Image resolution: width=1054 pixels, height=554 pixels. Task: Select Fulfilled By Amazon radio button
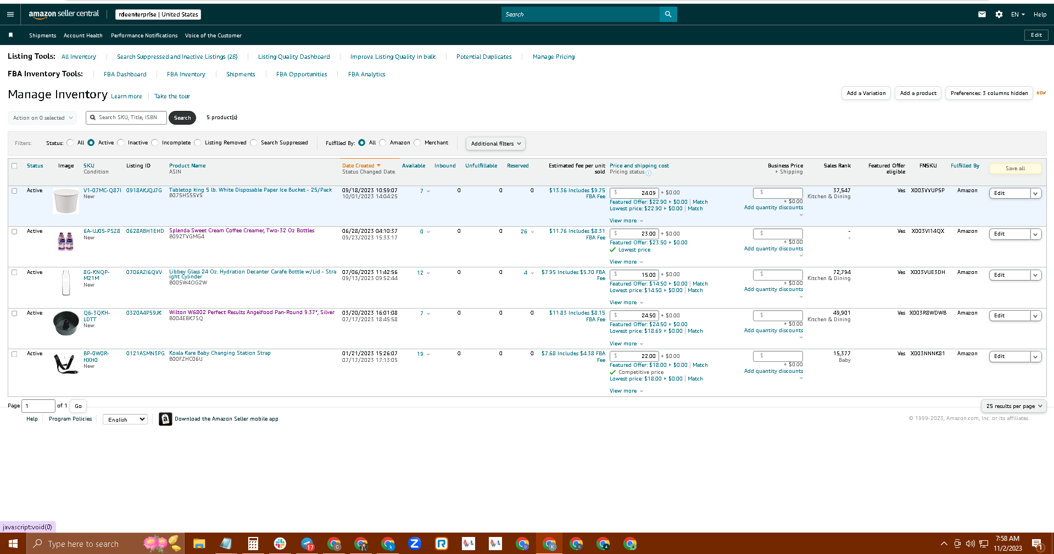click(383, 143)
